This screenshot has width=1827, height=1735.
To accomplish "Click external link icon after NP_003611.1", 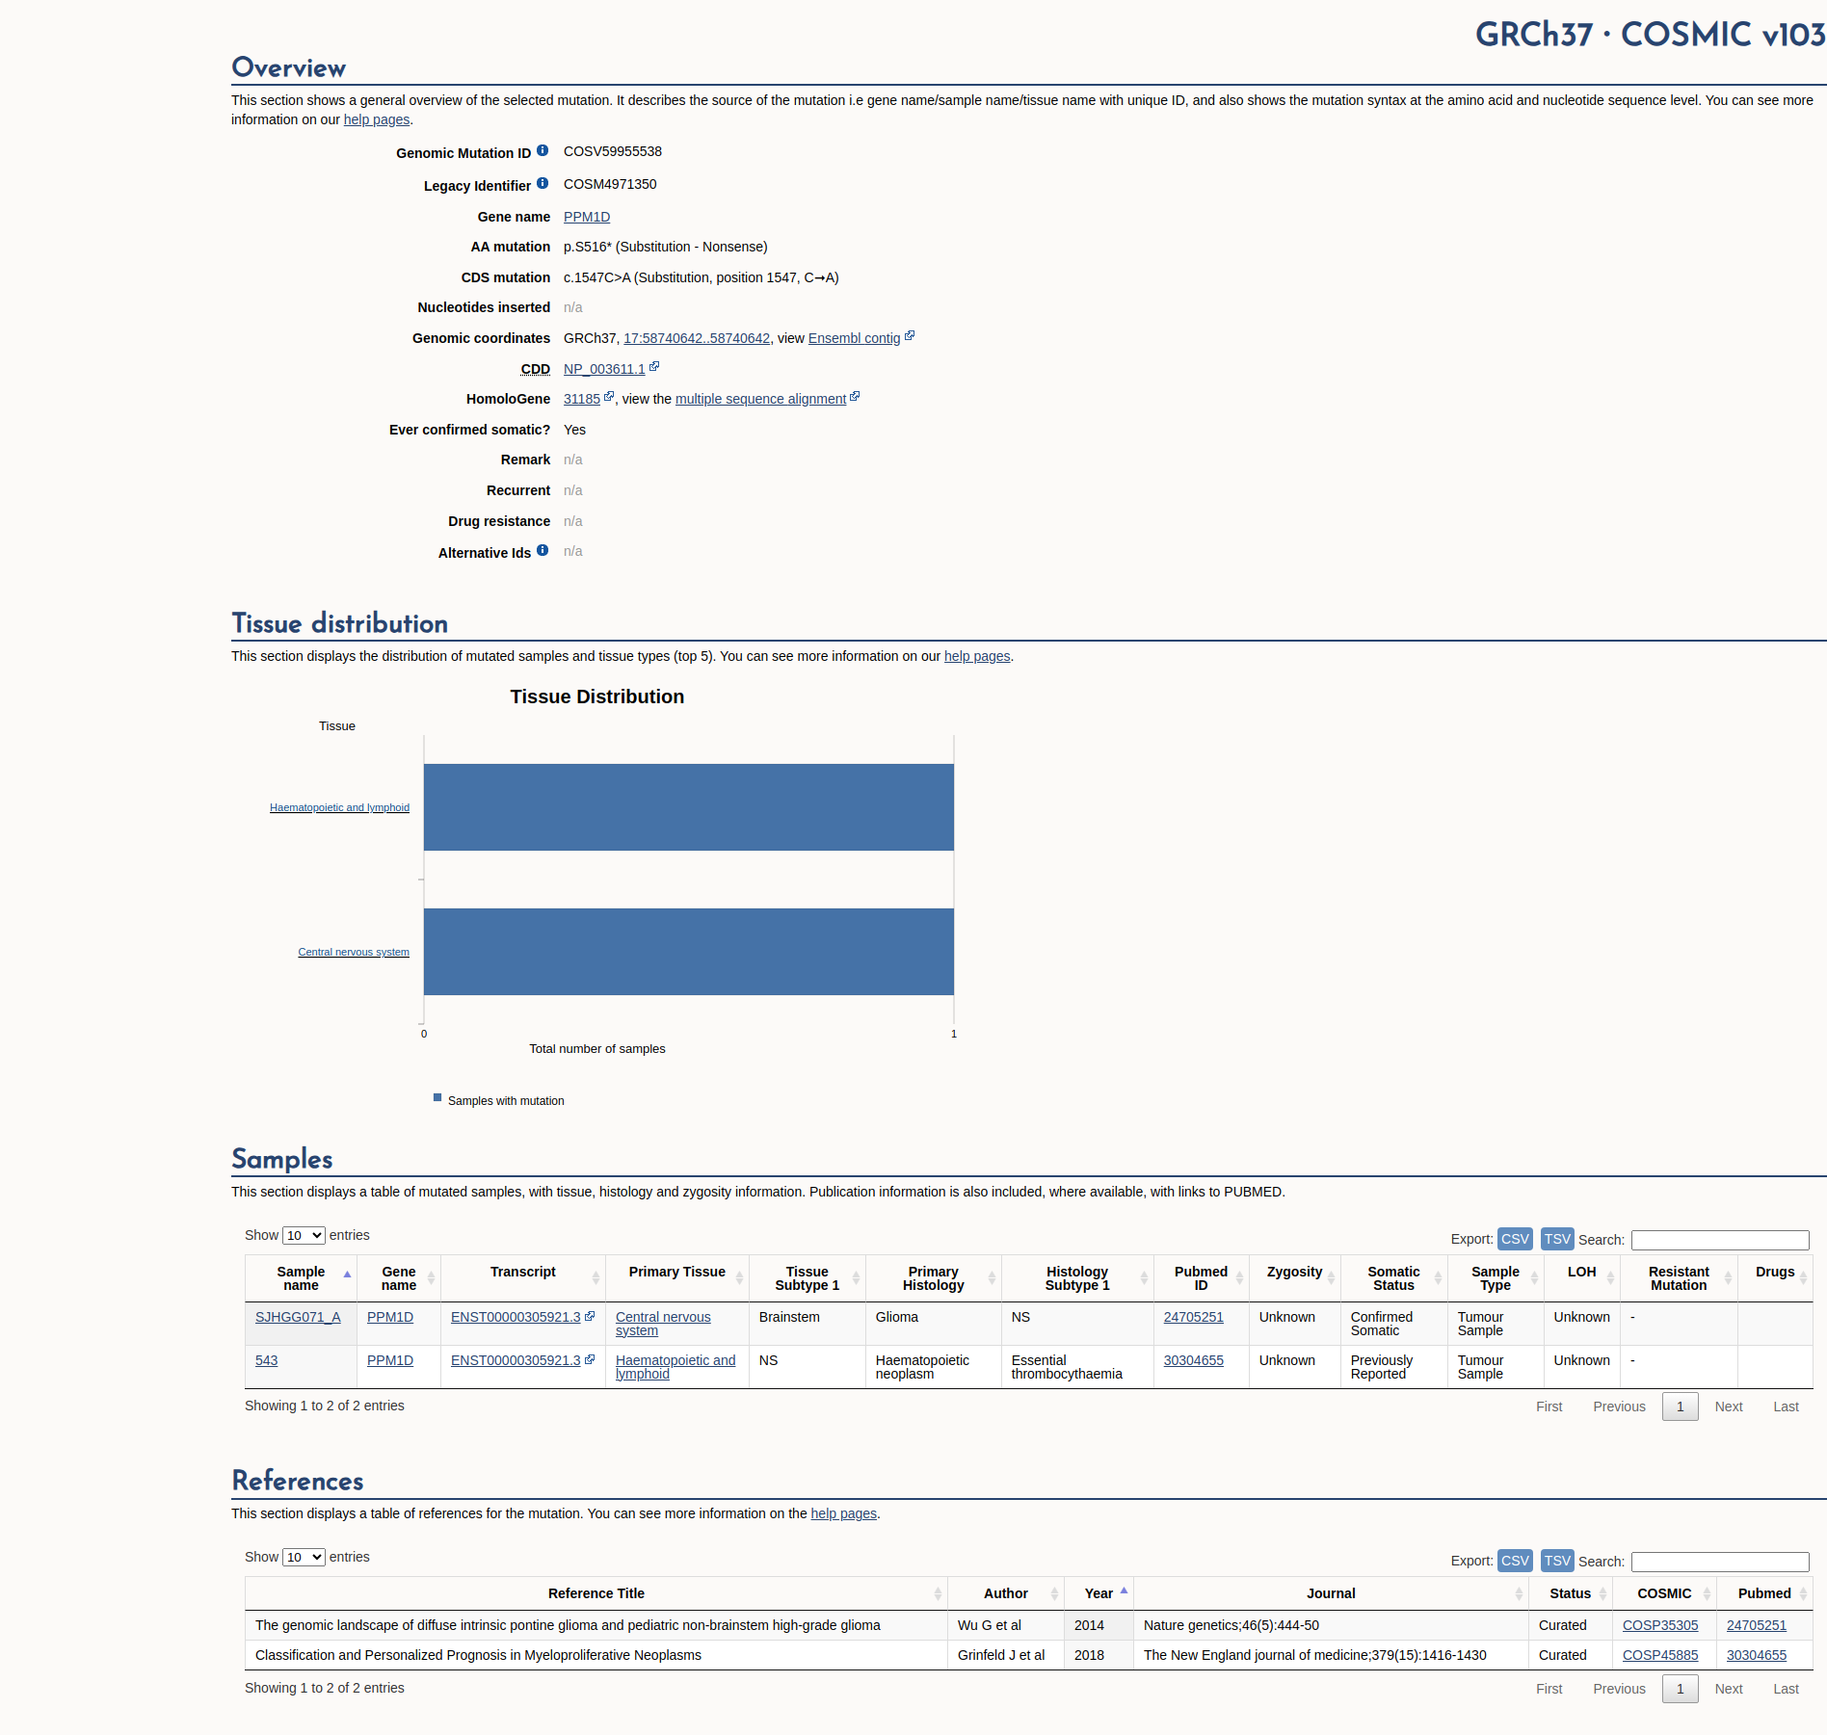I will [654, 366].
